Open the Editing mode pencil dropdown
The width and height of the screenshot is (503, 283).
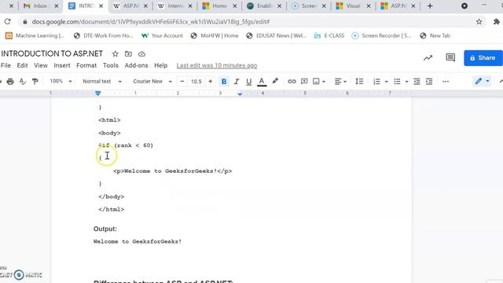click(x=482, y=81)
